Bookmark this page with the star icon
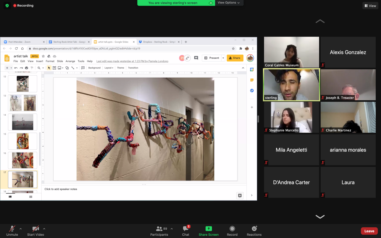Screen dimensions: 381x238 233,48
